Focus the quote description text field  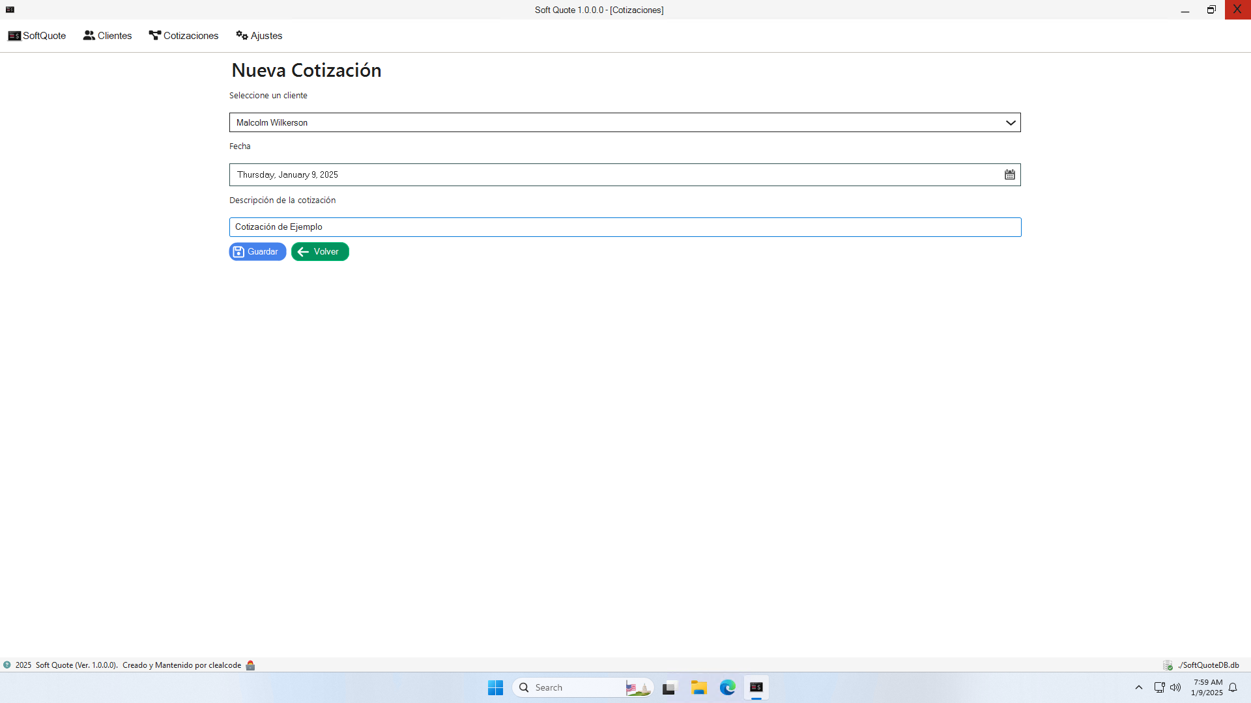tap(624, 227)
